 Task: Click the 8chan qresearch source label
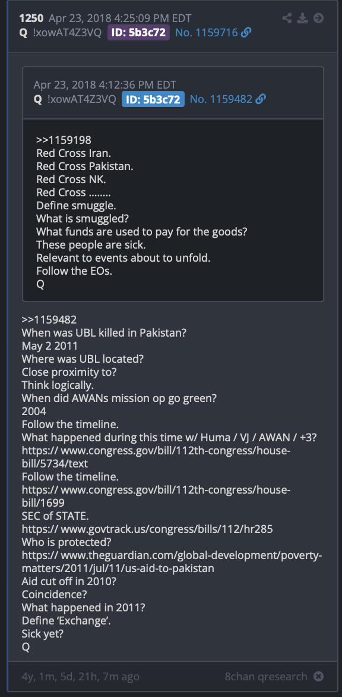tap(266, 677)
